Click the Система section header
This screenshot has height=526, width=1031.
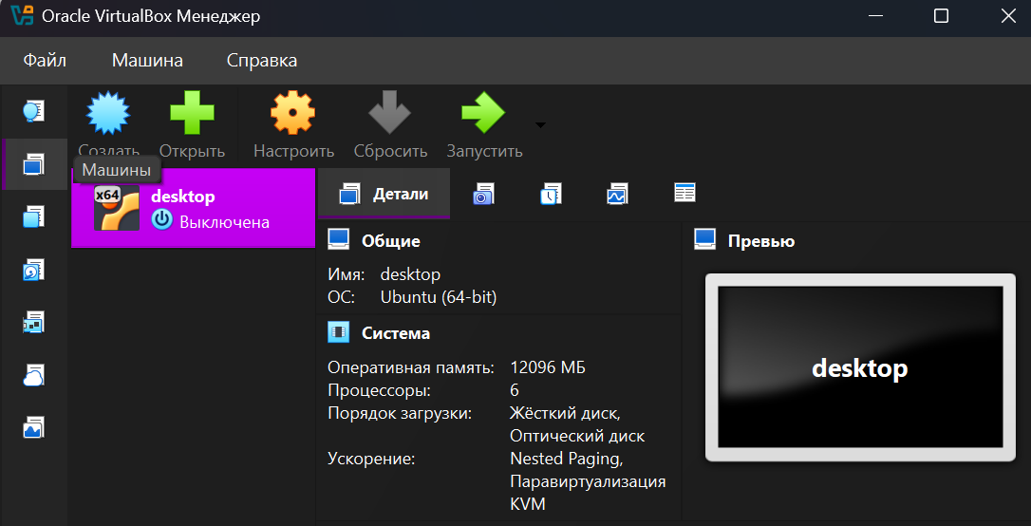click(x=396, y=333)
